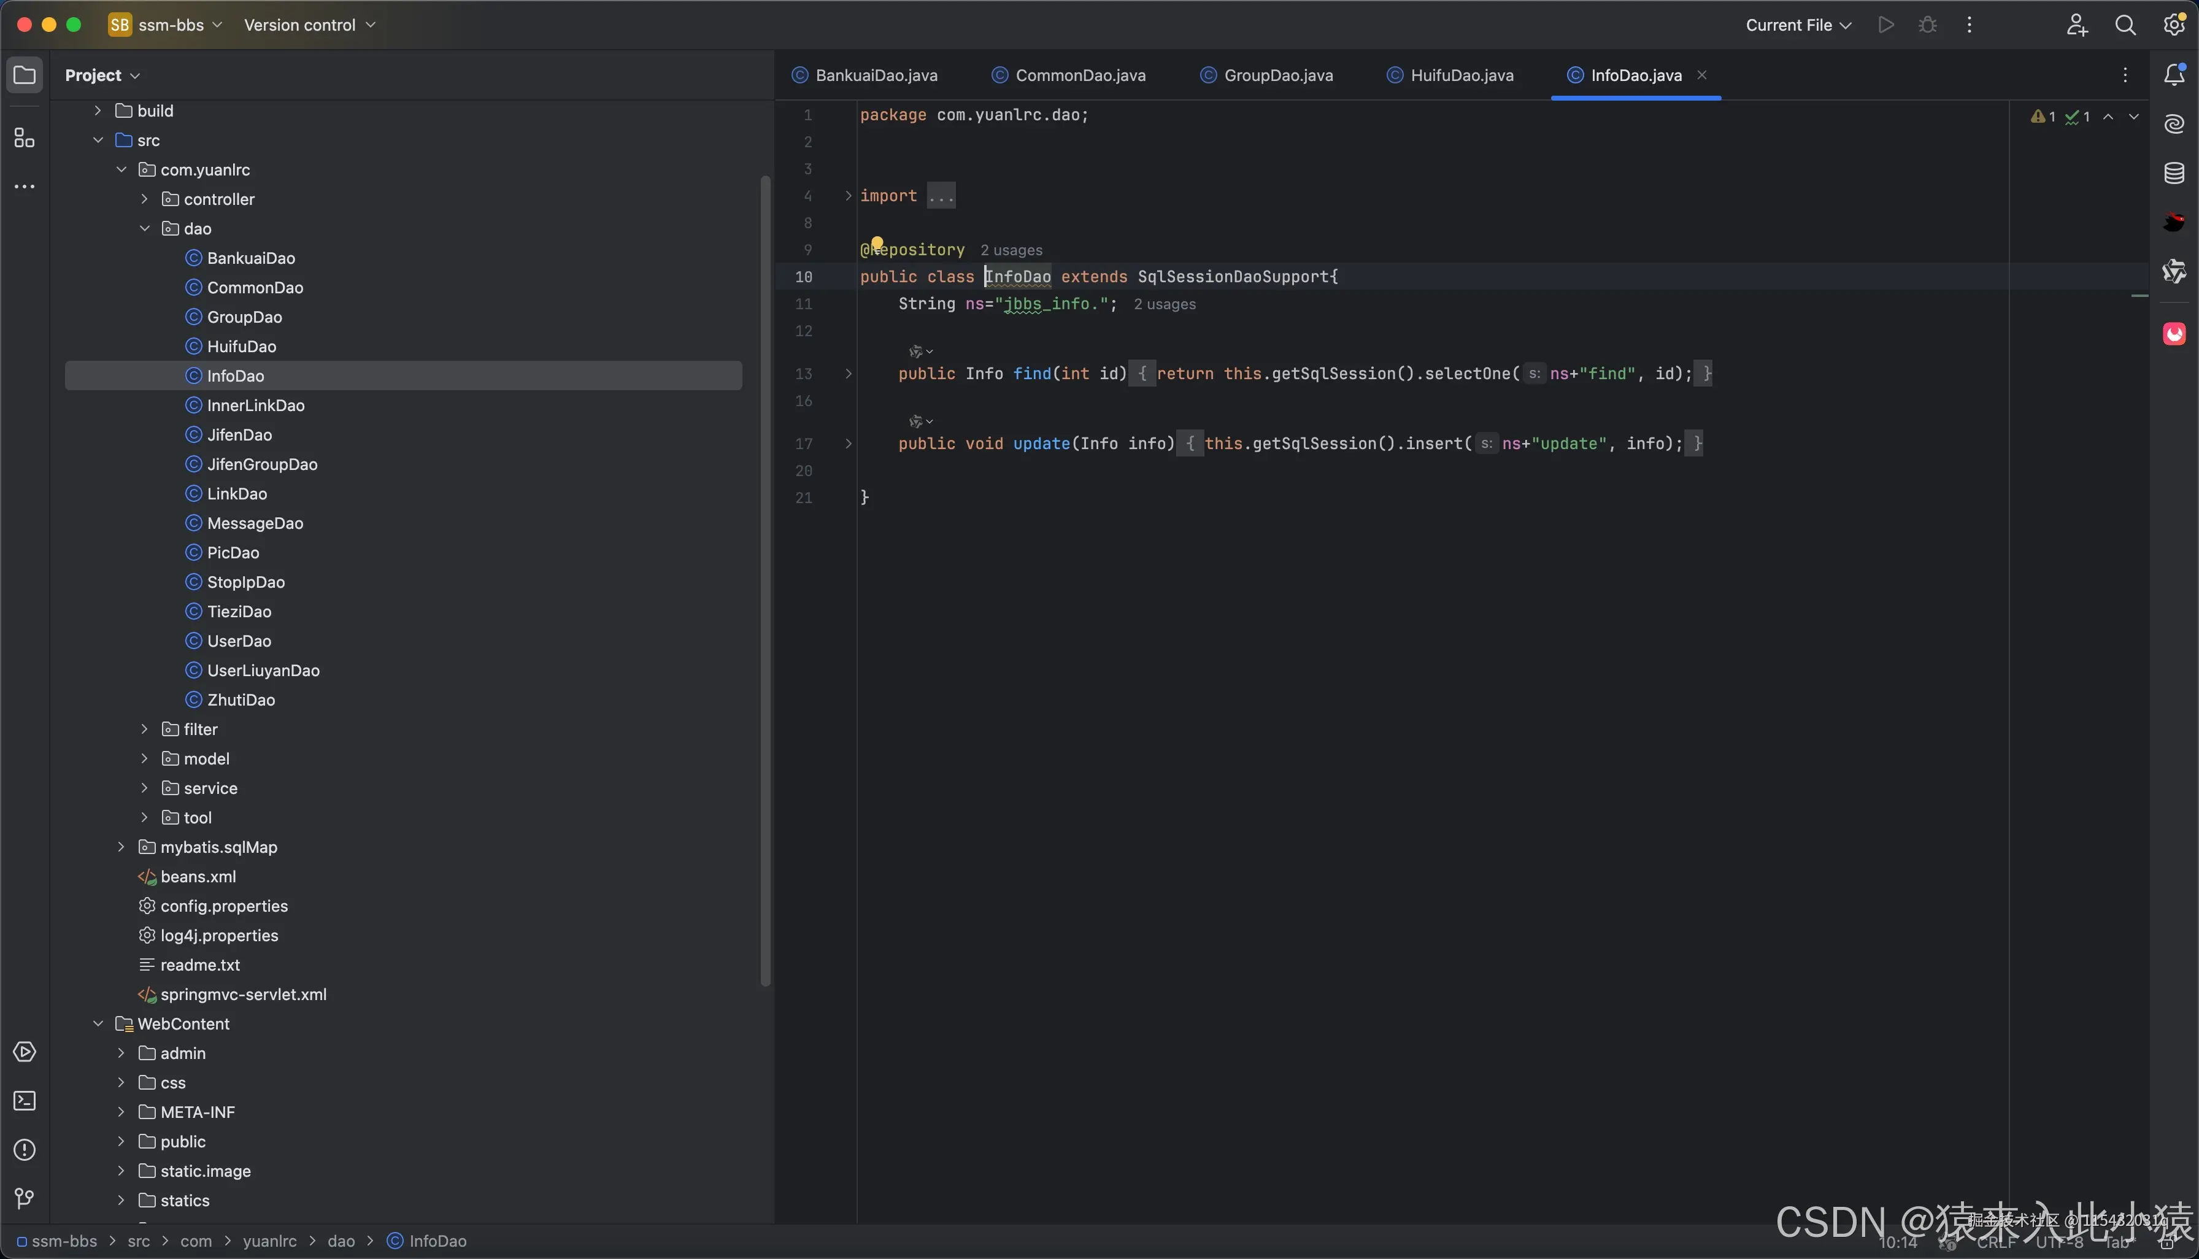The image size is (2199, 1259).
Task: Expand the build folder
Action: (x=98, y=110)
